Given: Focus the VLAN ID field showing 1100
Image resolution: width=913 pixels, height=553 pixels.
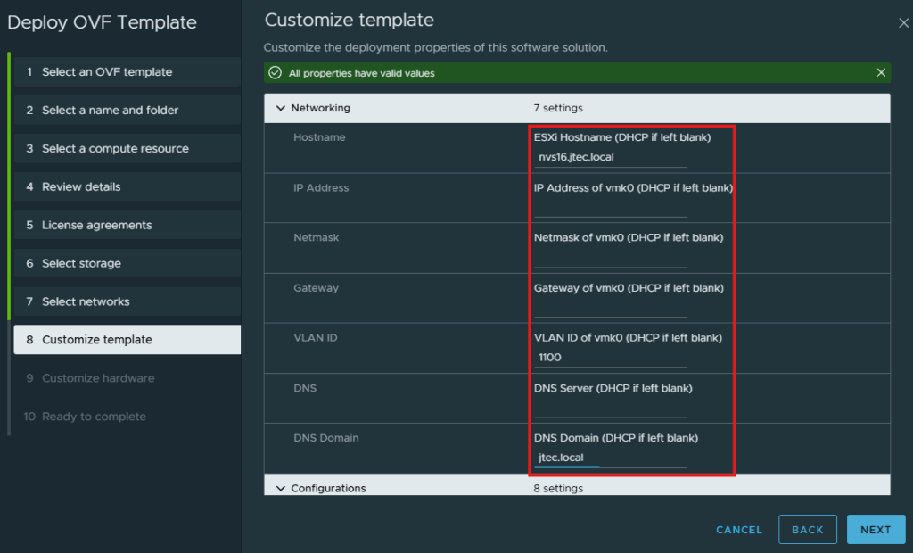Looking at the screenshot, I should pos(611,358).
